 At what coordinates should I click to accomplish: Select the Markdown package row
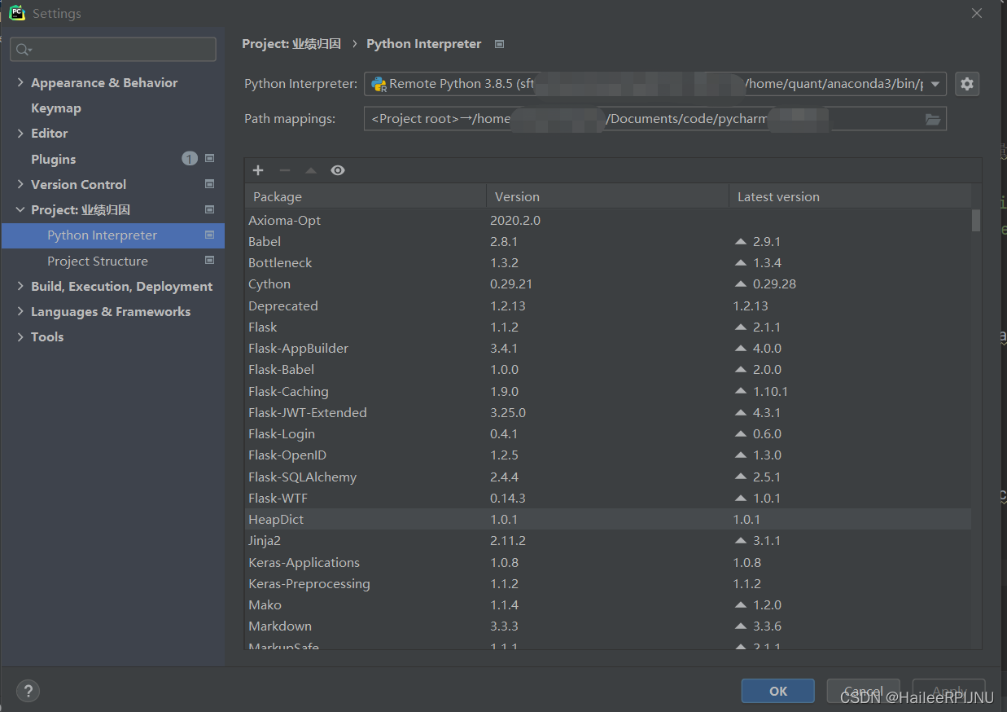[608, 626]
